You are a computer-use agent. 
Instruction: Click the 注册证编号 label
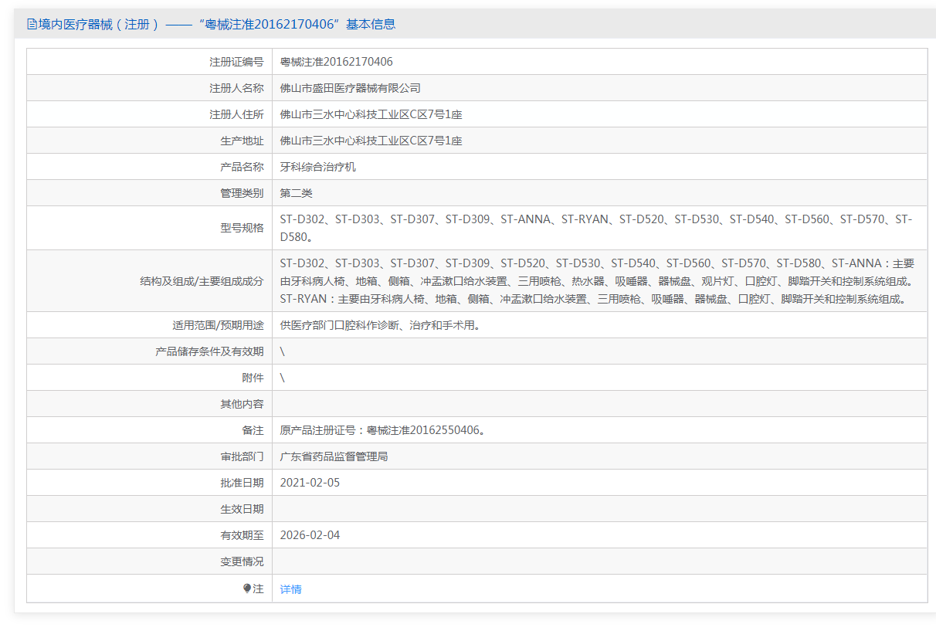coord(236,62)
